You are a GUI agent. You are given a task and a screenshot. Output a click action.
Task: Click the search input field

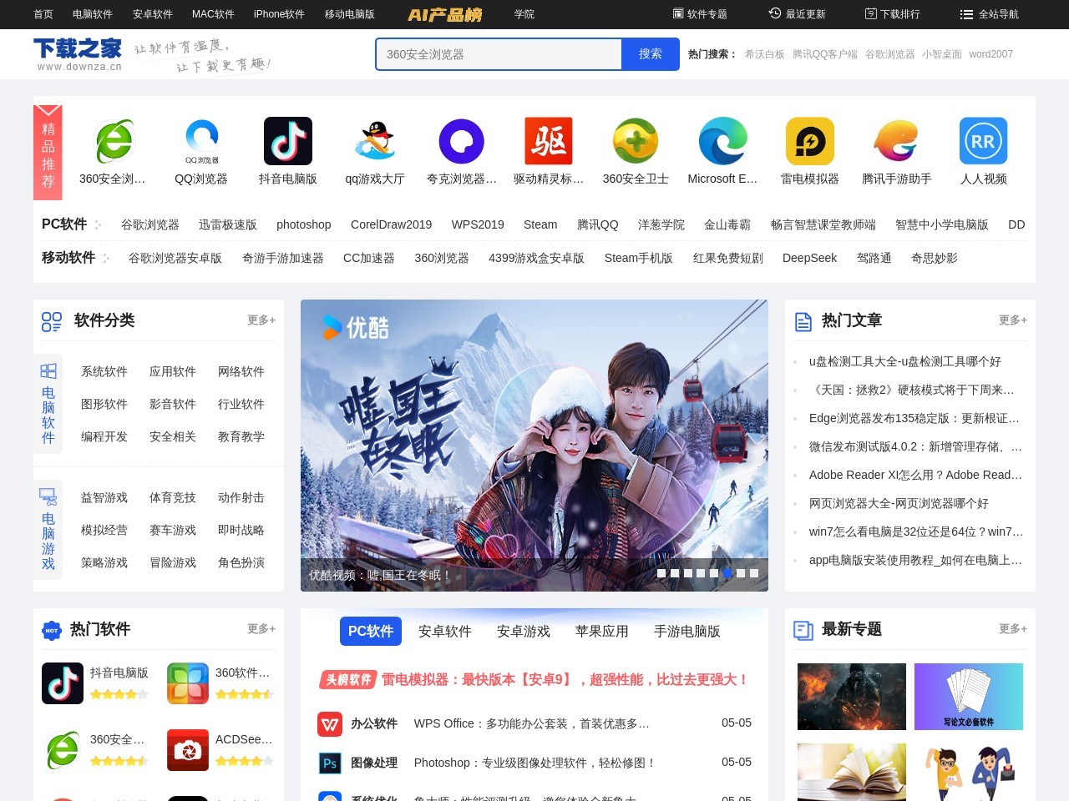click(499, 54)
